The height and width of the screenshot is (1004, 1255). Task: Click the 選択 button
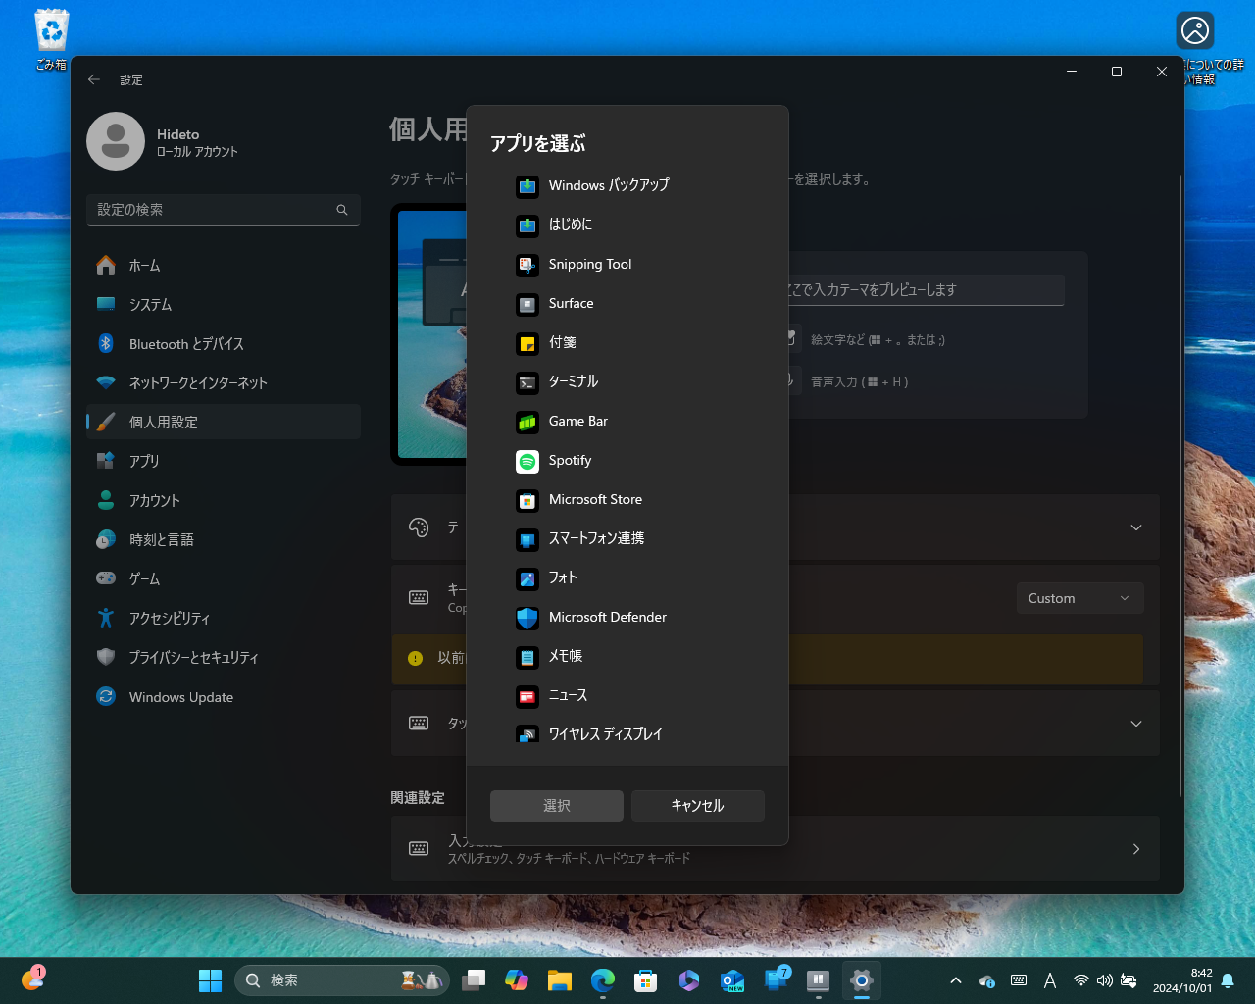pos(557,806)
